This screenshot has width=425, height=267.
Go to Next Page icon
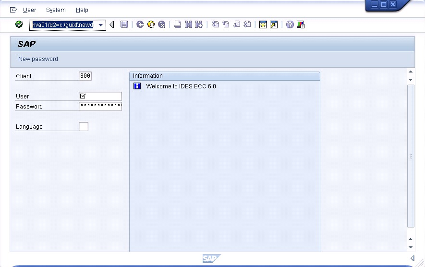pos(236,24)
